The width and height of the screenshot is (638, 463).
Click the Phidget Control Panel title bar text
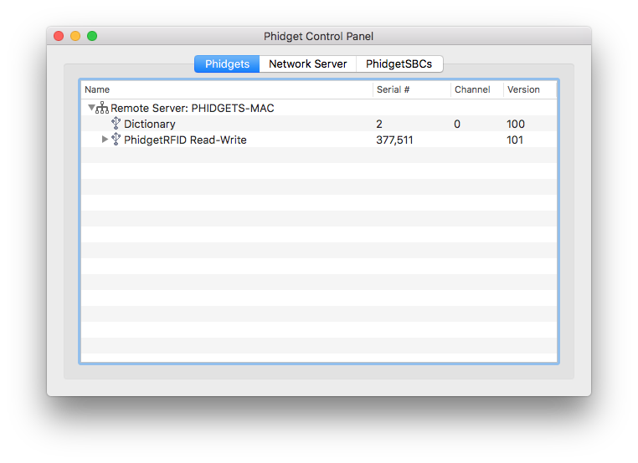(319, 36)
